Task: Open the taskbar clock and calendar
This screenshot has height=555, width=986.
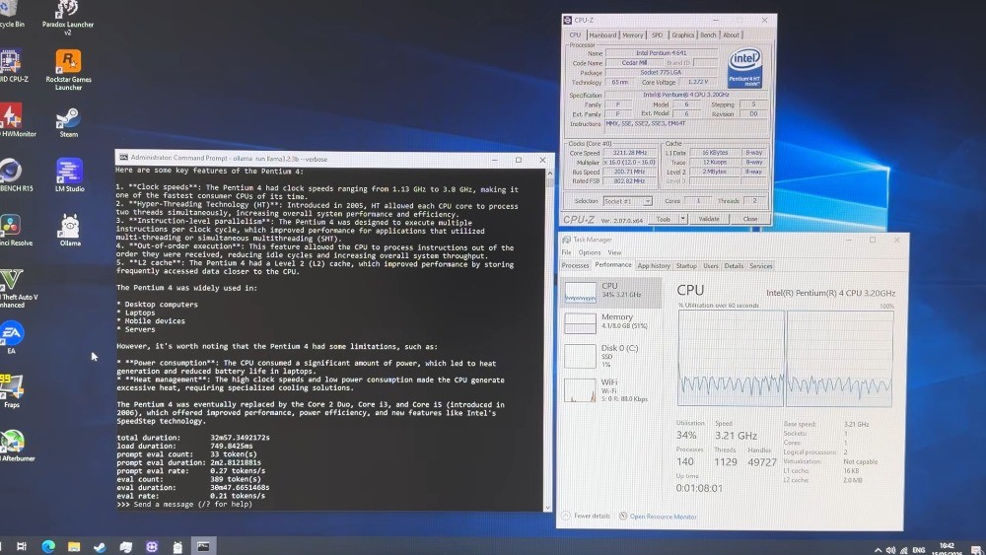Action: tap(947, 548)
